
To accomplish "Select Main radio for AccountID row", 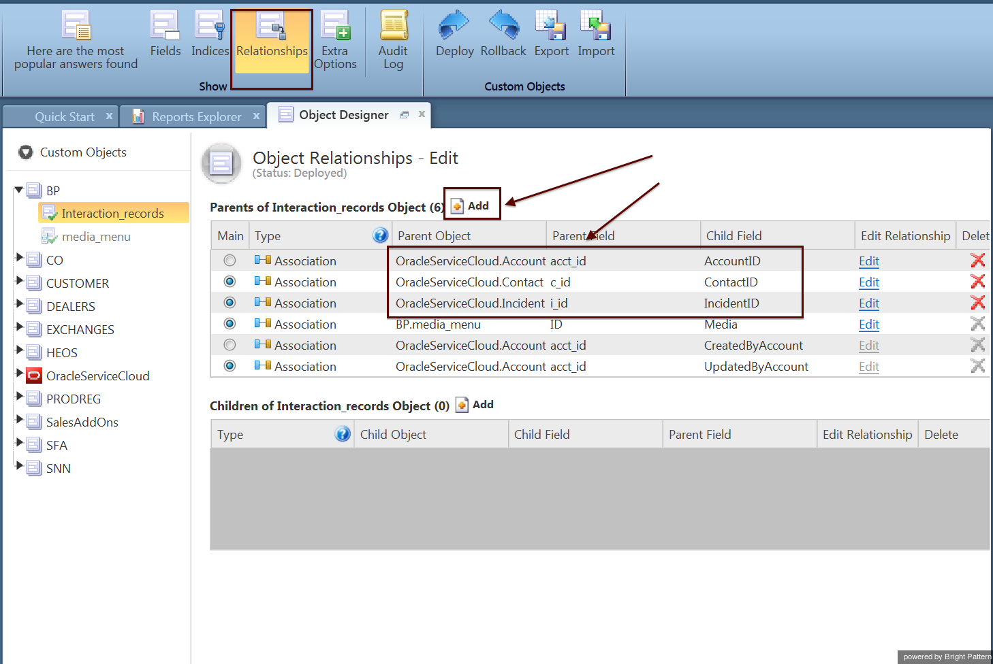I will point(230,261).
